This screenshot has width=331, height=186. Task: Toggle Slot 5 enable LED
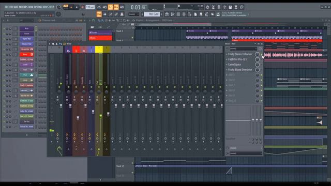[x=261, y=75]
